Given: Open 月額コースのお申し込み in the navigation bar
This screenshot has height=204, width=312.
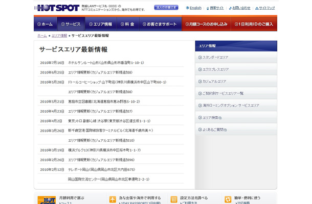Looking at the screenshot, I should (206, 24).
